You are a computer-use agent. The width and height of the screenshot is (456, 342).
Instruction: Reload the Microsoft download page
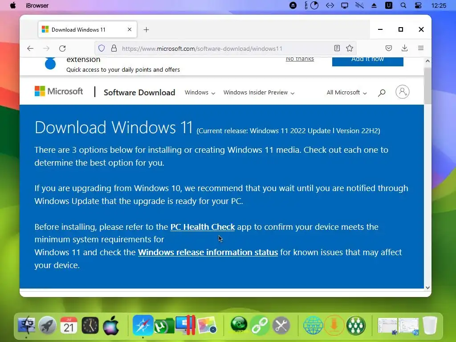tap(62, 48)
